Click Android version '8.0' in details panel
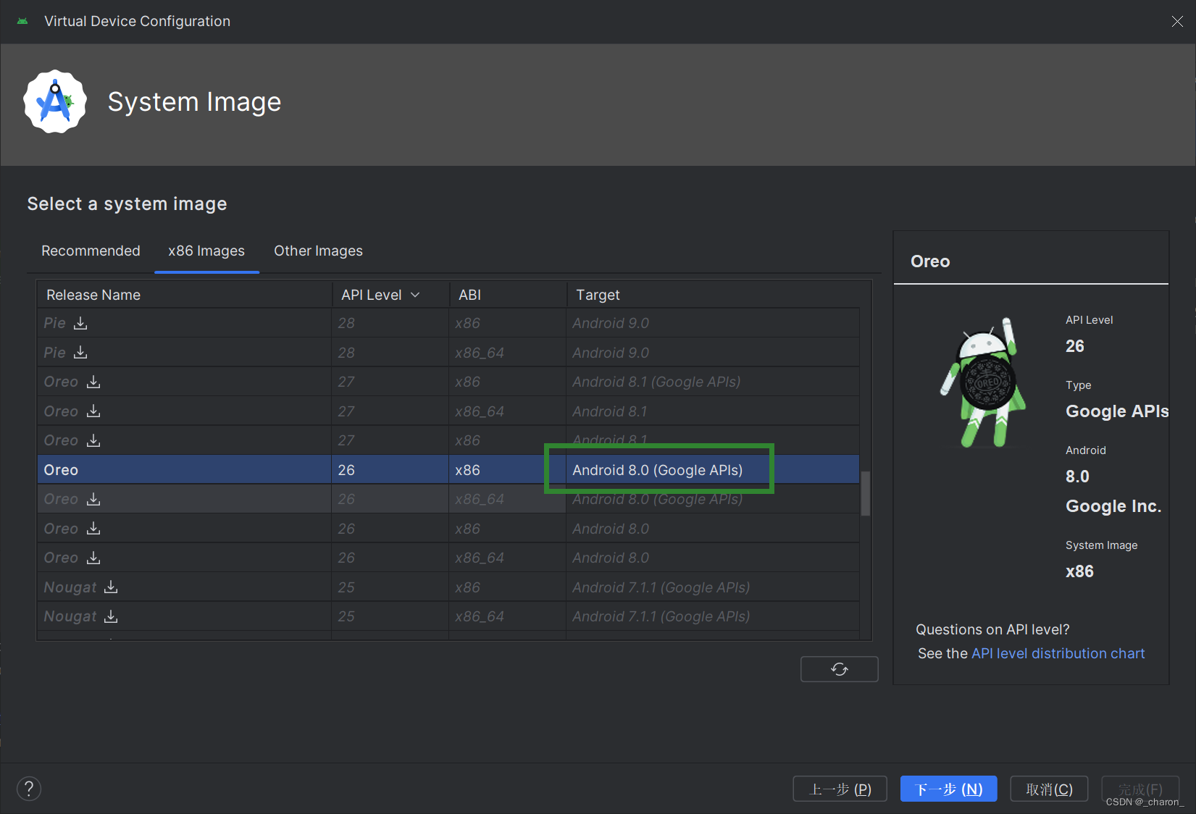 click(x=1077, y=477)
